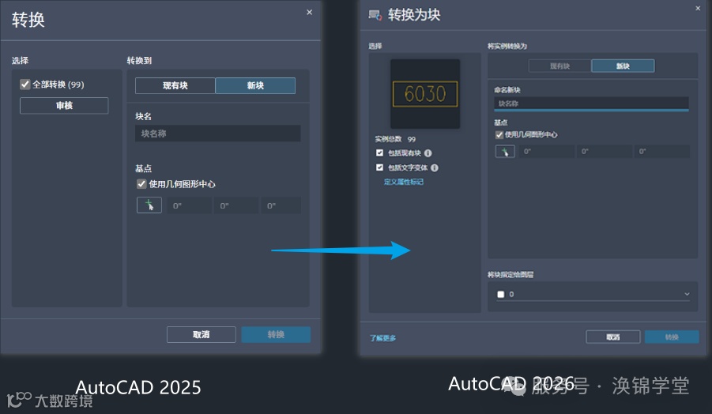
Task: Click layer 0 color swatch
Action: [x=501, y=294]
